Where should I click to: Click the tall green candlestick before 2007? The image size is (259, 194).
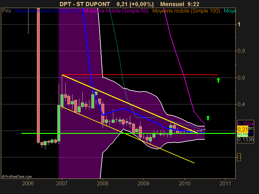pyautogui.click(x=59, y=123)
